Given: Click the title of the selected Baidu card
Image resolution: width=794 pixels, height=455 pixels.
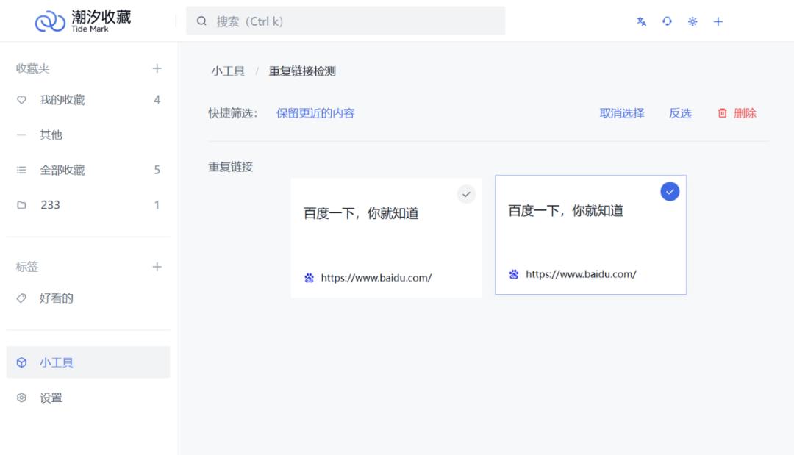Looking at the screenshot, I should 565,211.
